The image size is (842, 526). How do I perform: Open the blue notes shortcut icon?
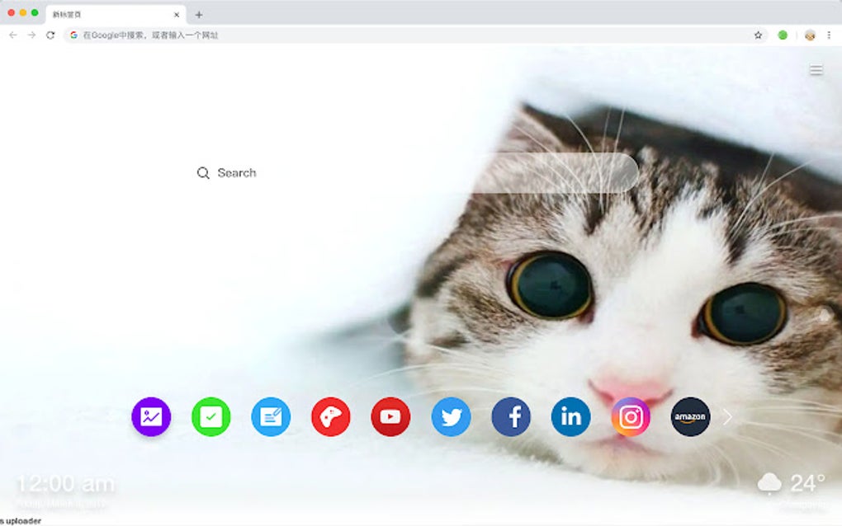pos(271,417)
